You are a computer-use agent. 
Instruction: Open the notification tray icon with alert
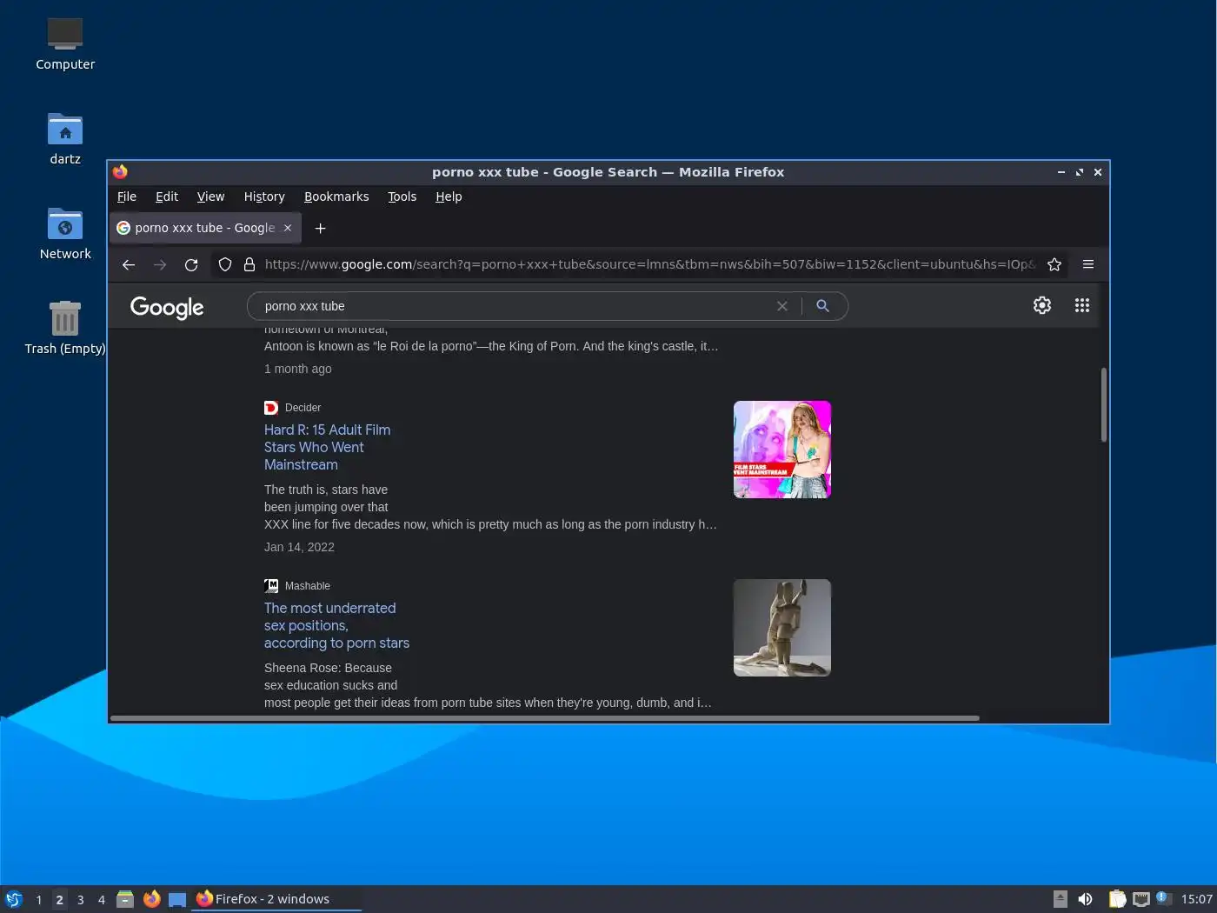point(1165,899)
